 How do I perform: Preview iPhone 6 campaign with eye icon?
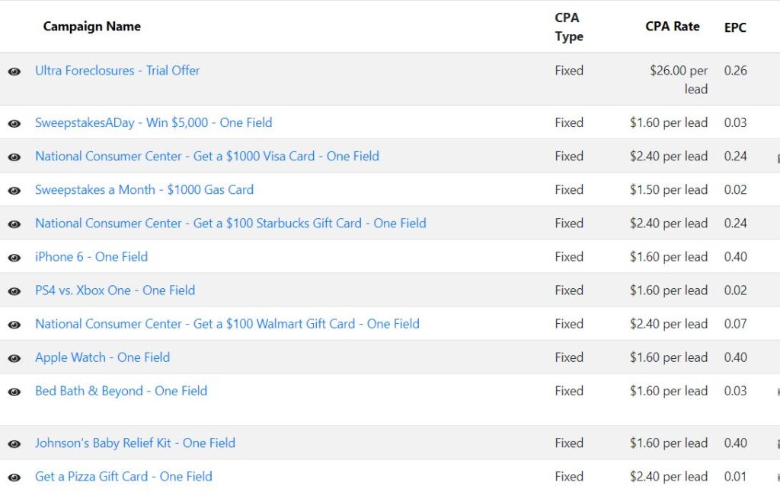pyautogui.click(x=14, y=258)
